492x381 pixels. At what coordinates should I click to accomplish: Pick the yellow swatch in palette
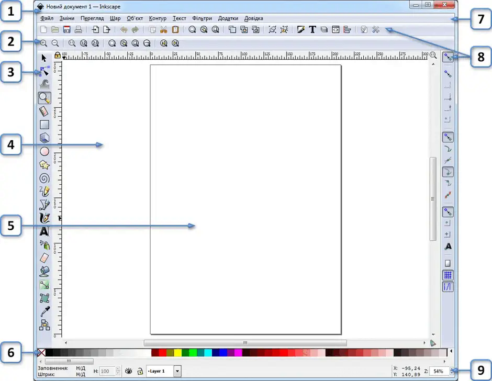[x=177, y=353]
